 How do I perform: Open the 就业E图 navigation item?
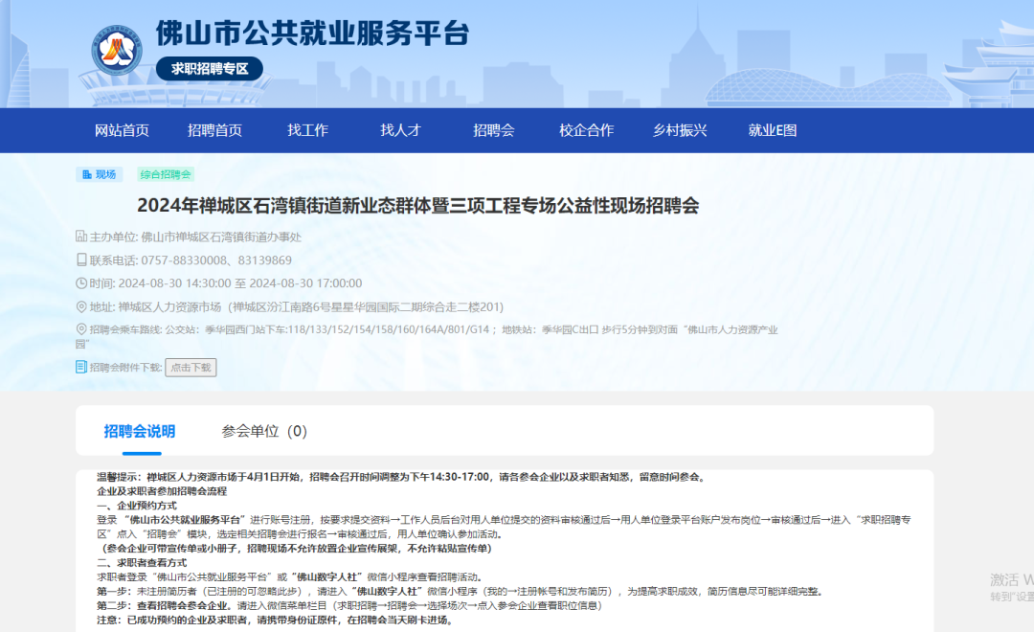click(773, 130)
